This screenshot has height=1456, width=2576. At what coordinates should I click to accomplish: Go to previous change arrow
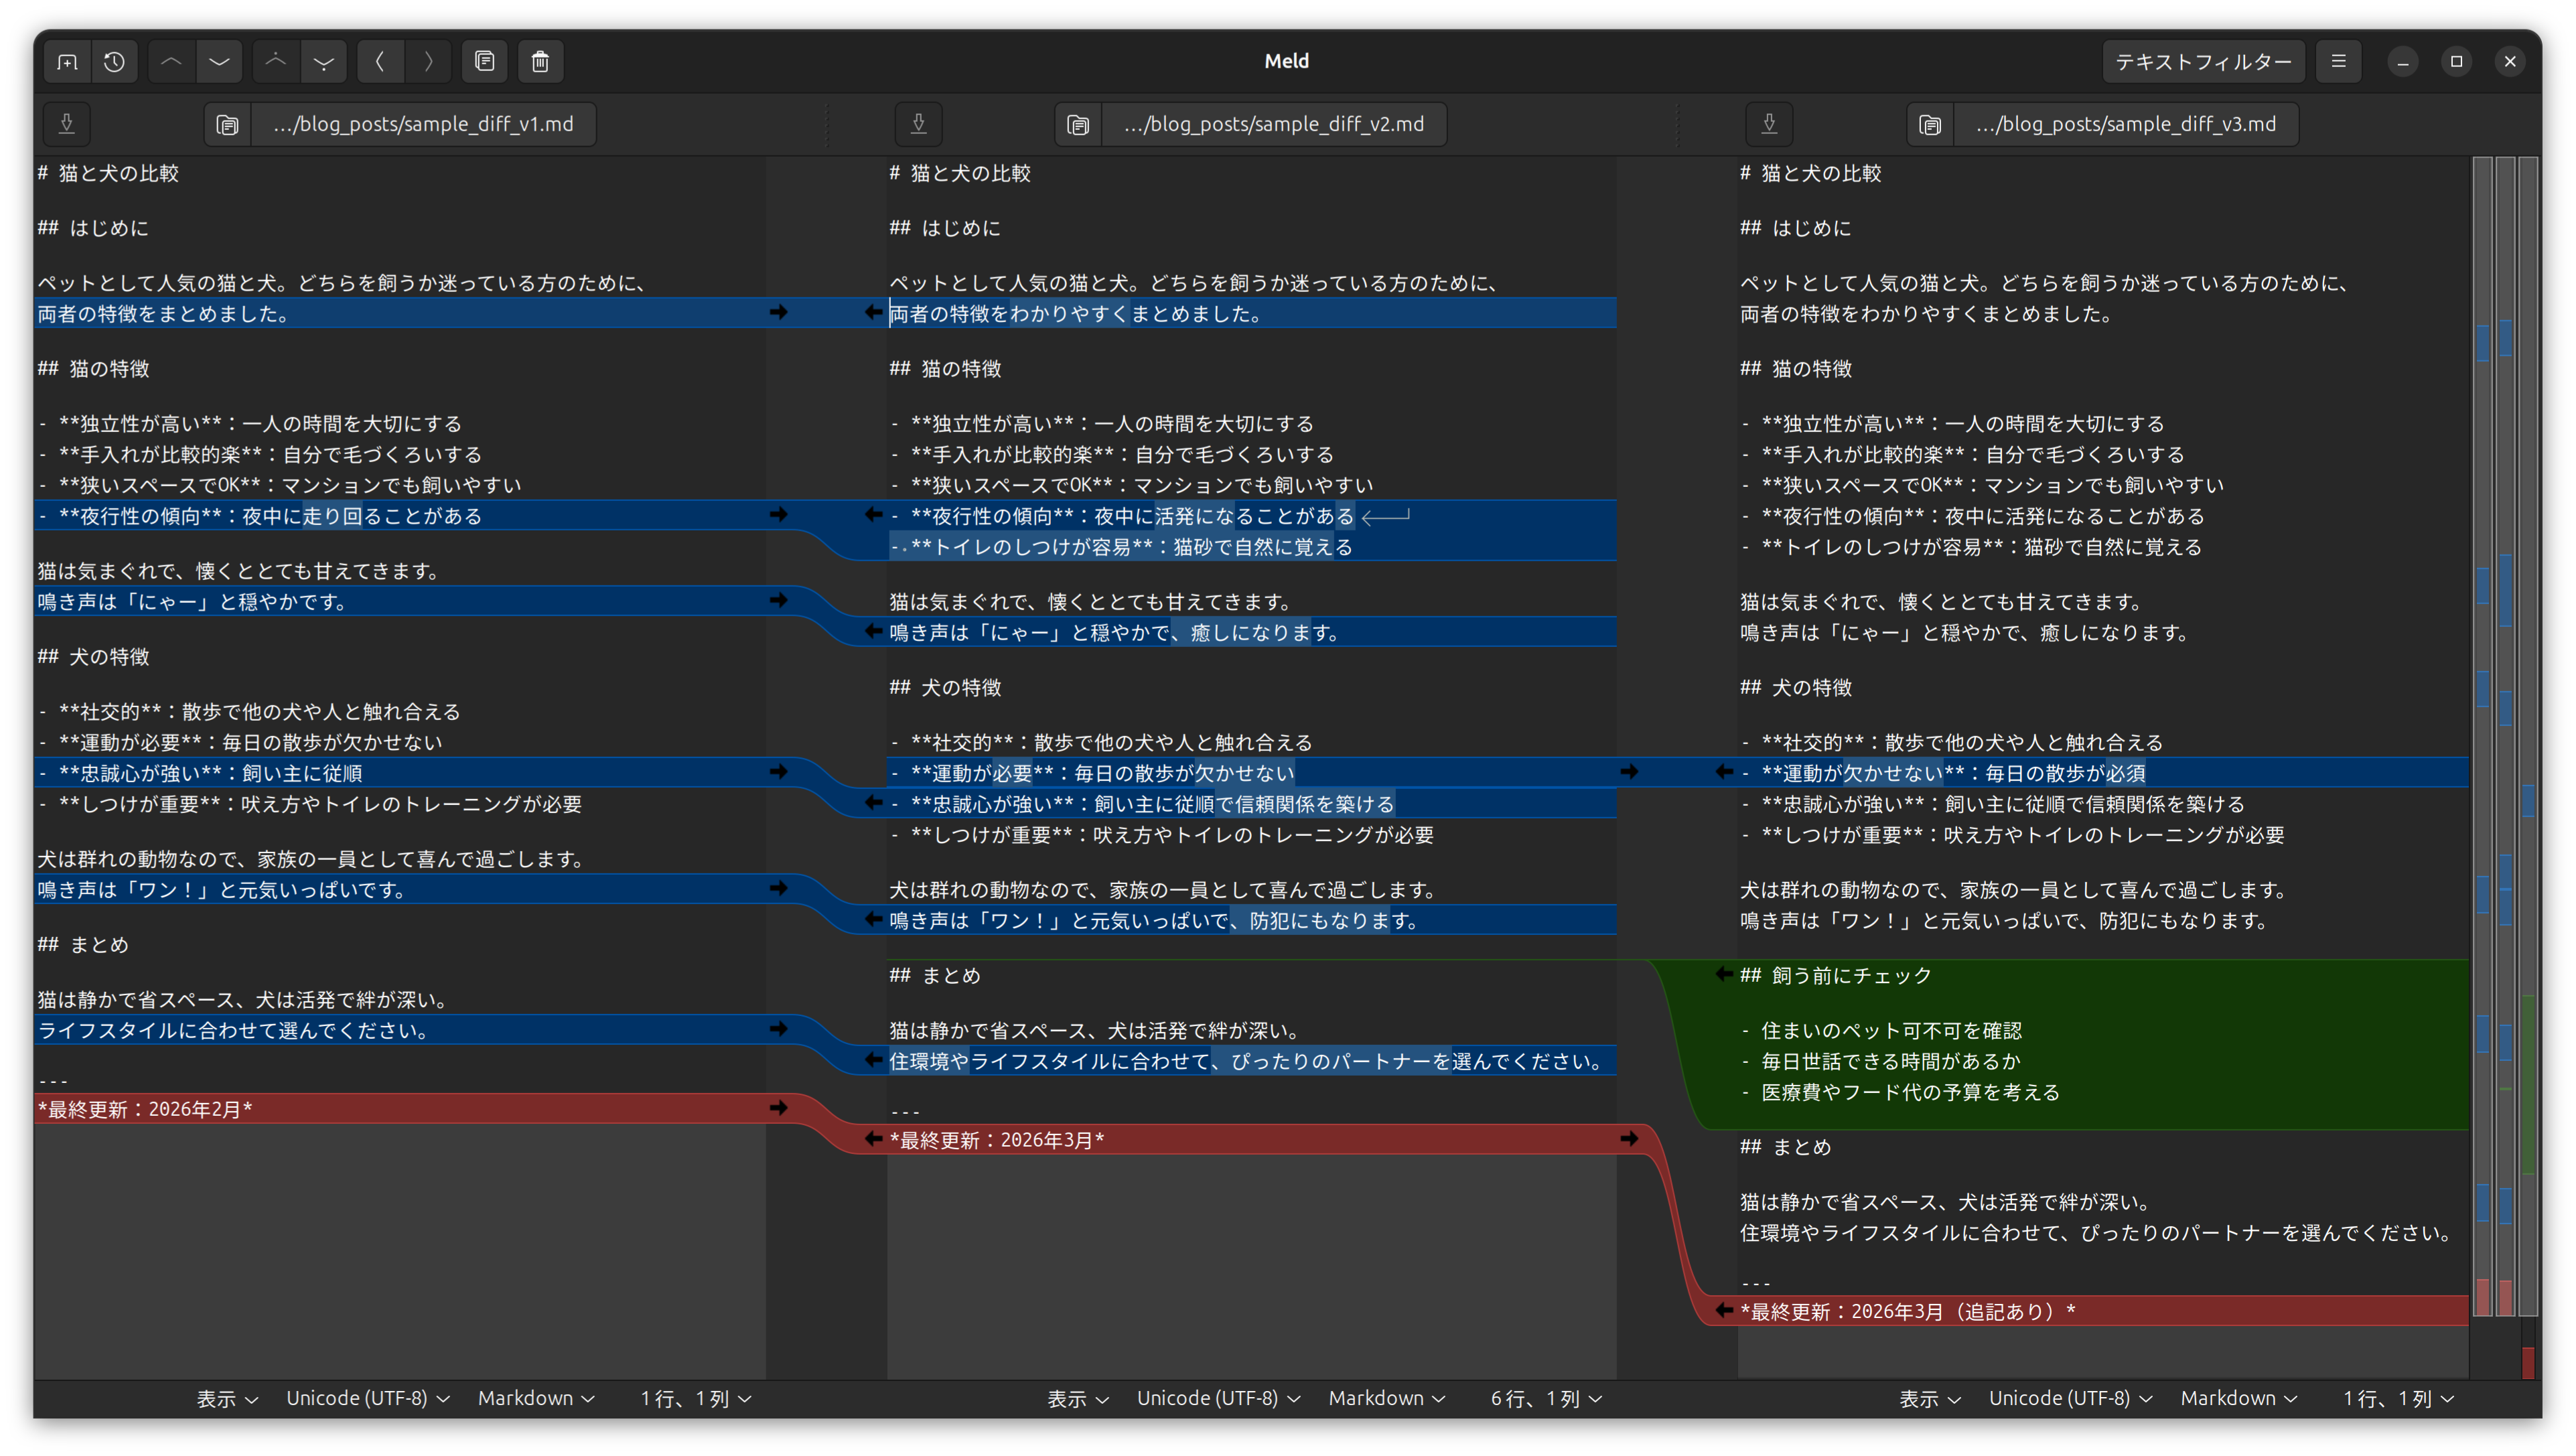[171, 62]
